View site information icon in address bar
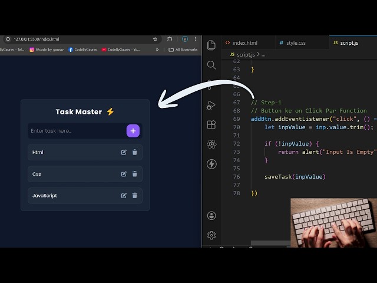Viewport: 377px width, 283px height. tap(8, 39)
